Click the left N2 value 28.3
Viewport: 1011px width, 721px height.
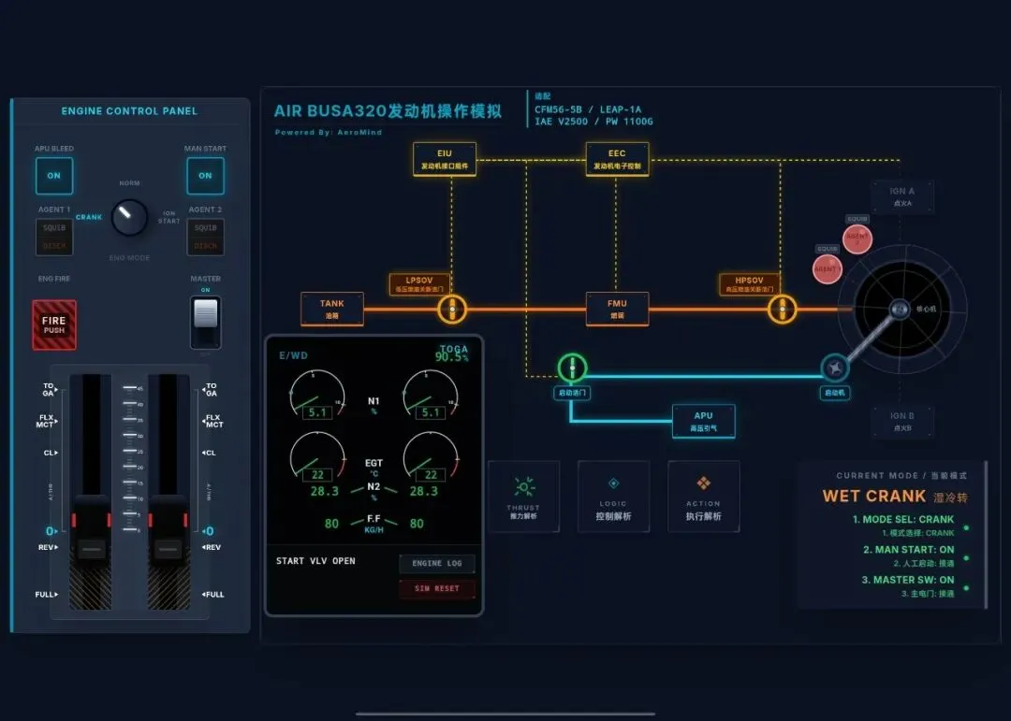click(x=324, y=491)
